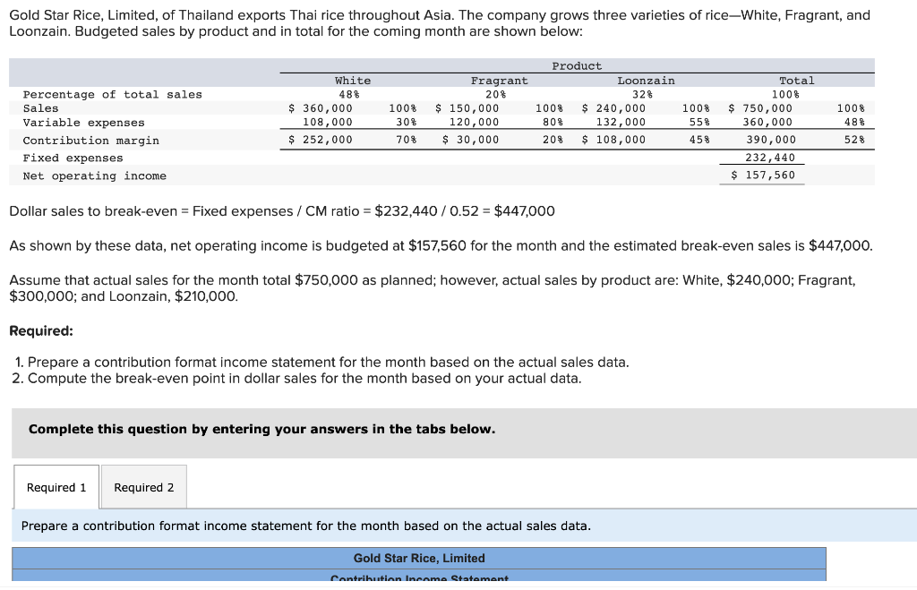Click total variable expenses 360,000
Viewport: 917px width, 590px height.
[x=767, y=123]
